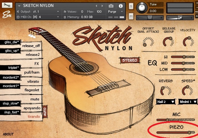The image size is (198, 138).
Task: Open the Purge dropdown menu
Action: [x=115, y=12]
